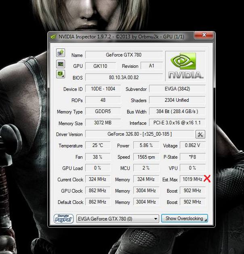Click the BIOS version 80.10.3A.00.82
Viewport: 244px width, 254px height.
(124, 78)
